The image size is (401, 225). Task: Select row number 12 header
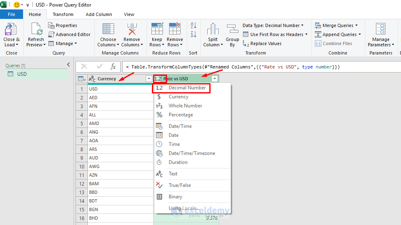(x=82, y=184)
